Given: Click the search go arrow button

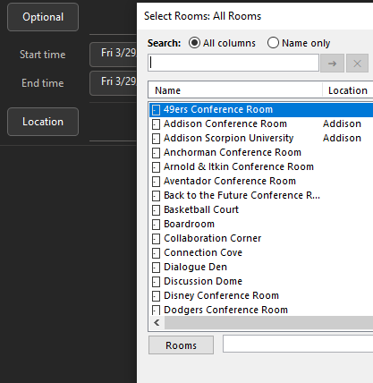Looking at the screenshot, I should click(332, 64).
